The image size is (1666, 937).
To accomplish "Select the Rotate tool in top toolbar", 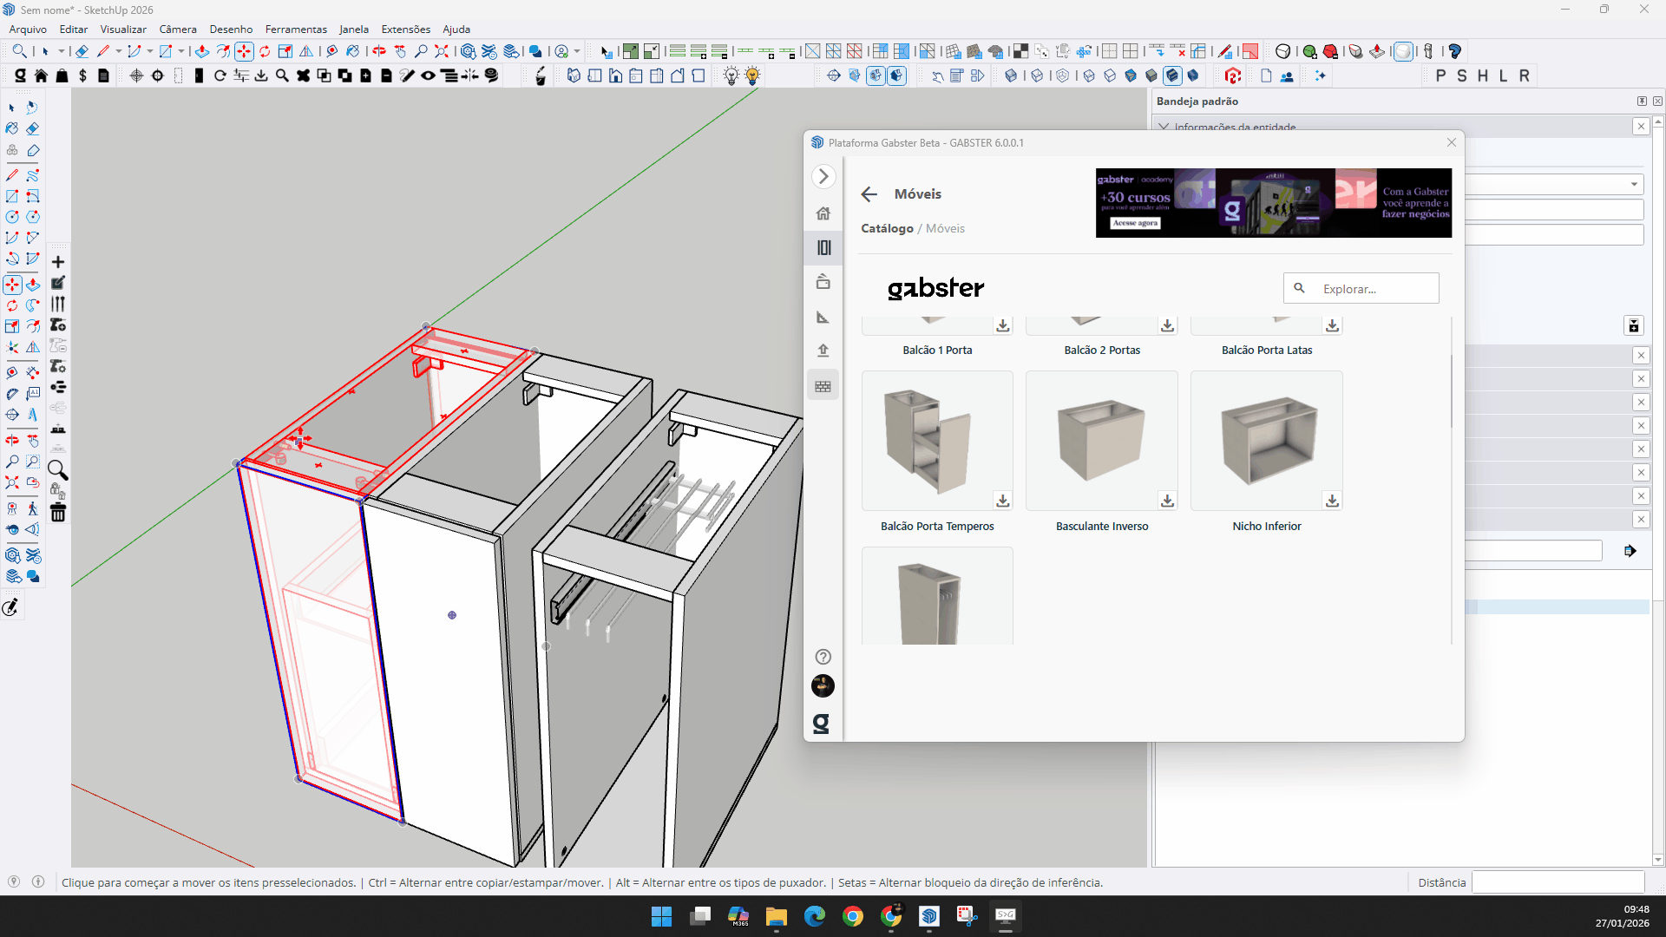I will (265, 51).
